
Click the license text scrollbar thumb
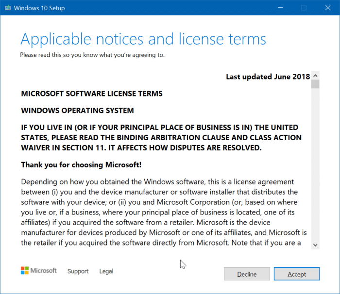click(315, 84)
